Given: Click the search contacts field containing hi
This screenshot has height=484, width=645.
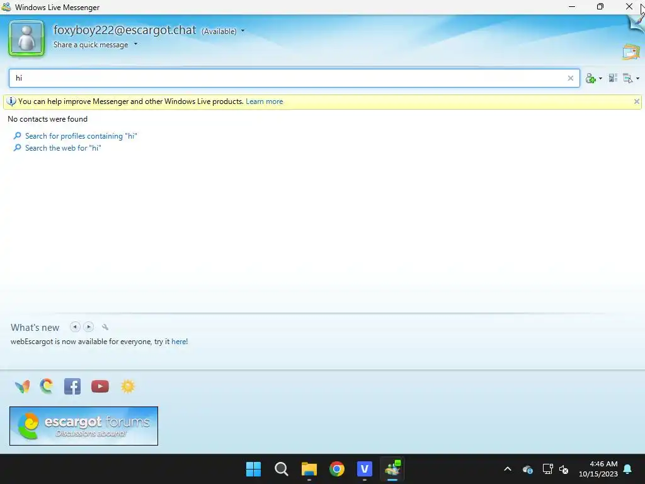Looking at the screenshot, I should pyautogui.click(x=294, y=78).
